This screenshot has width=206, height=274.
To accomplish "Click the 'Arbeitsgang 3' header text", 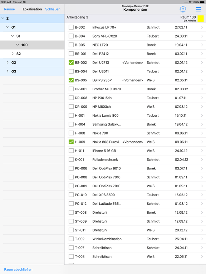I will [x=77, y=17].
